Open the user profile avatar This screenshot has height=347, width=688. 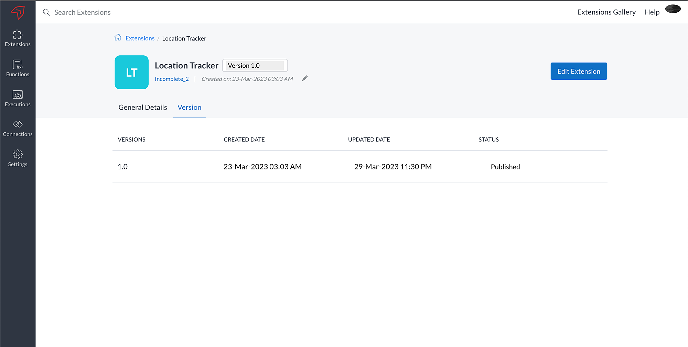point(673,9)
